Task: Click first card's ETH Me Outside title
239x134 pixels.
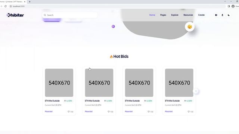Action: point(52,101)
